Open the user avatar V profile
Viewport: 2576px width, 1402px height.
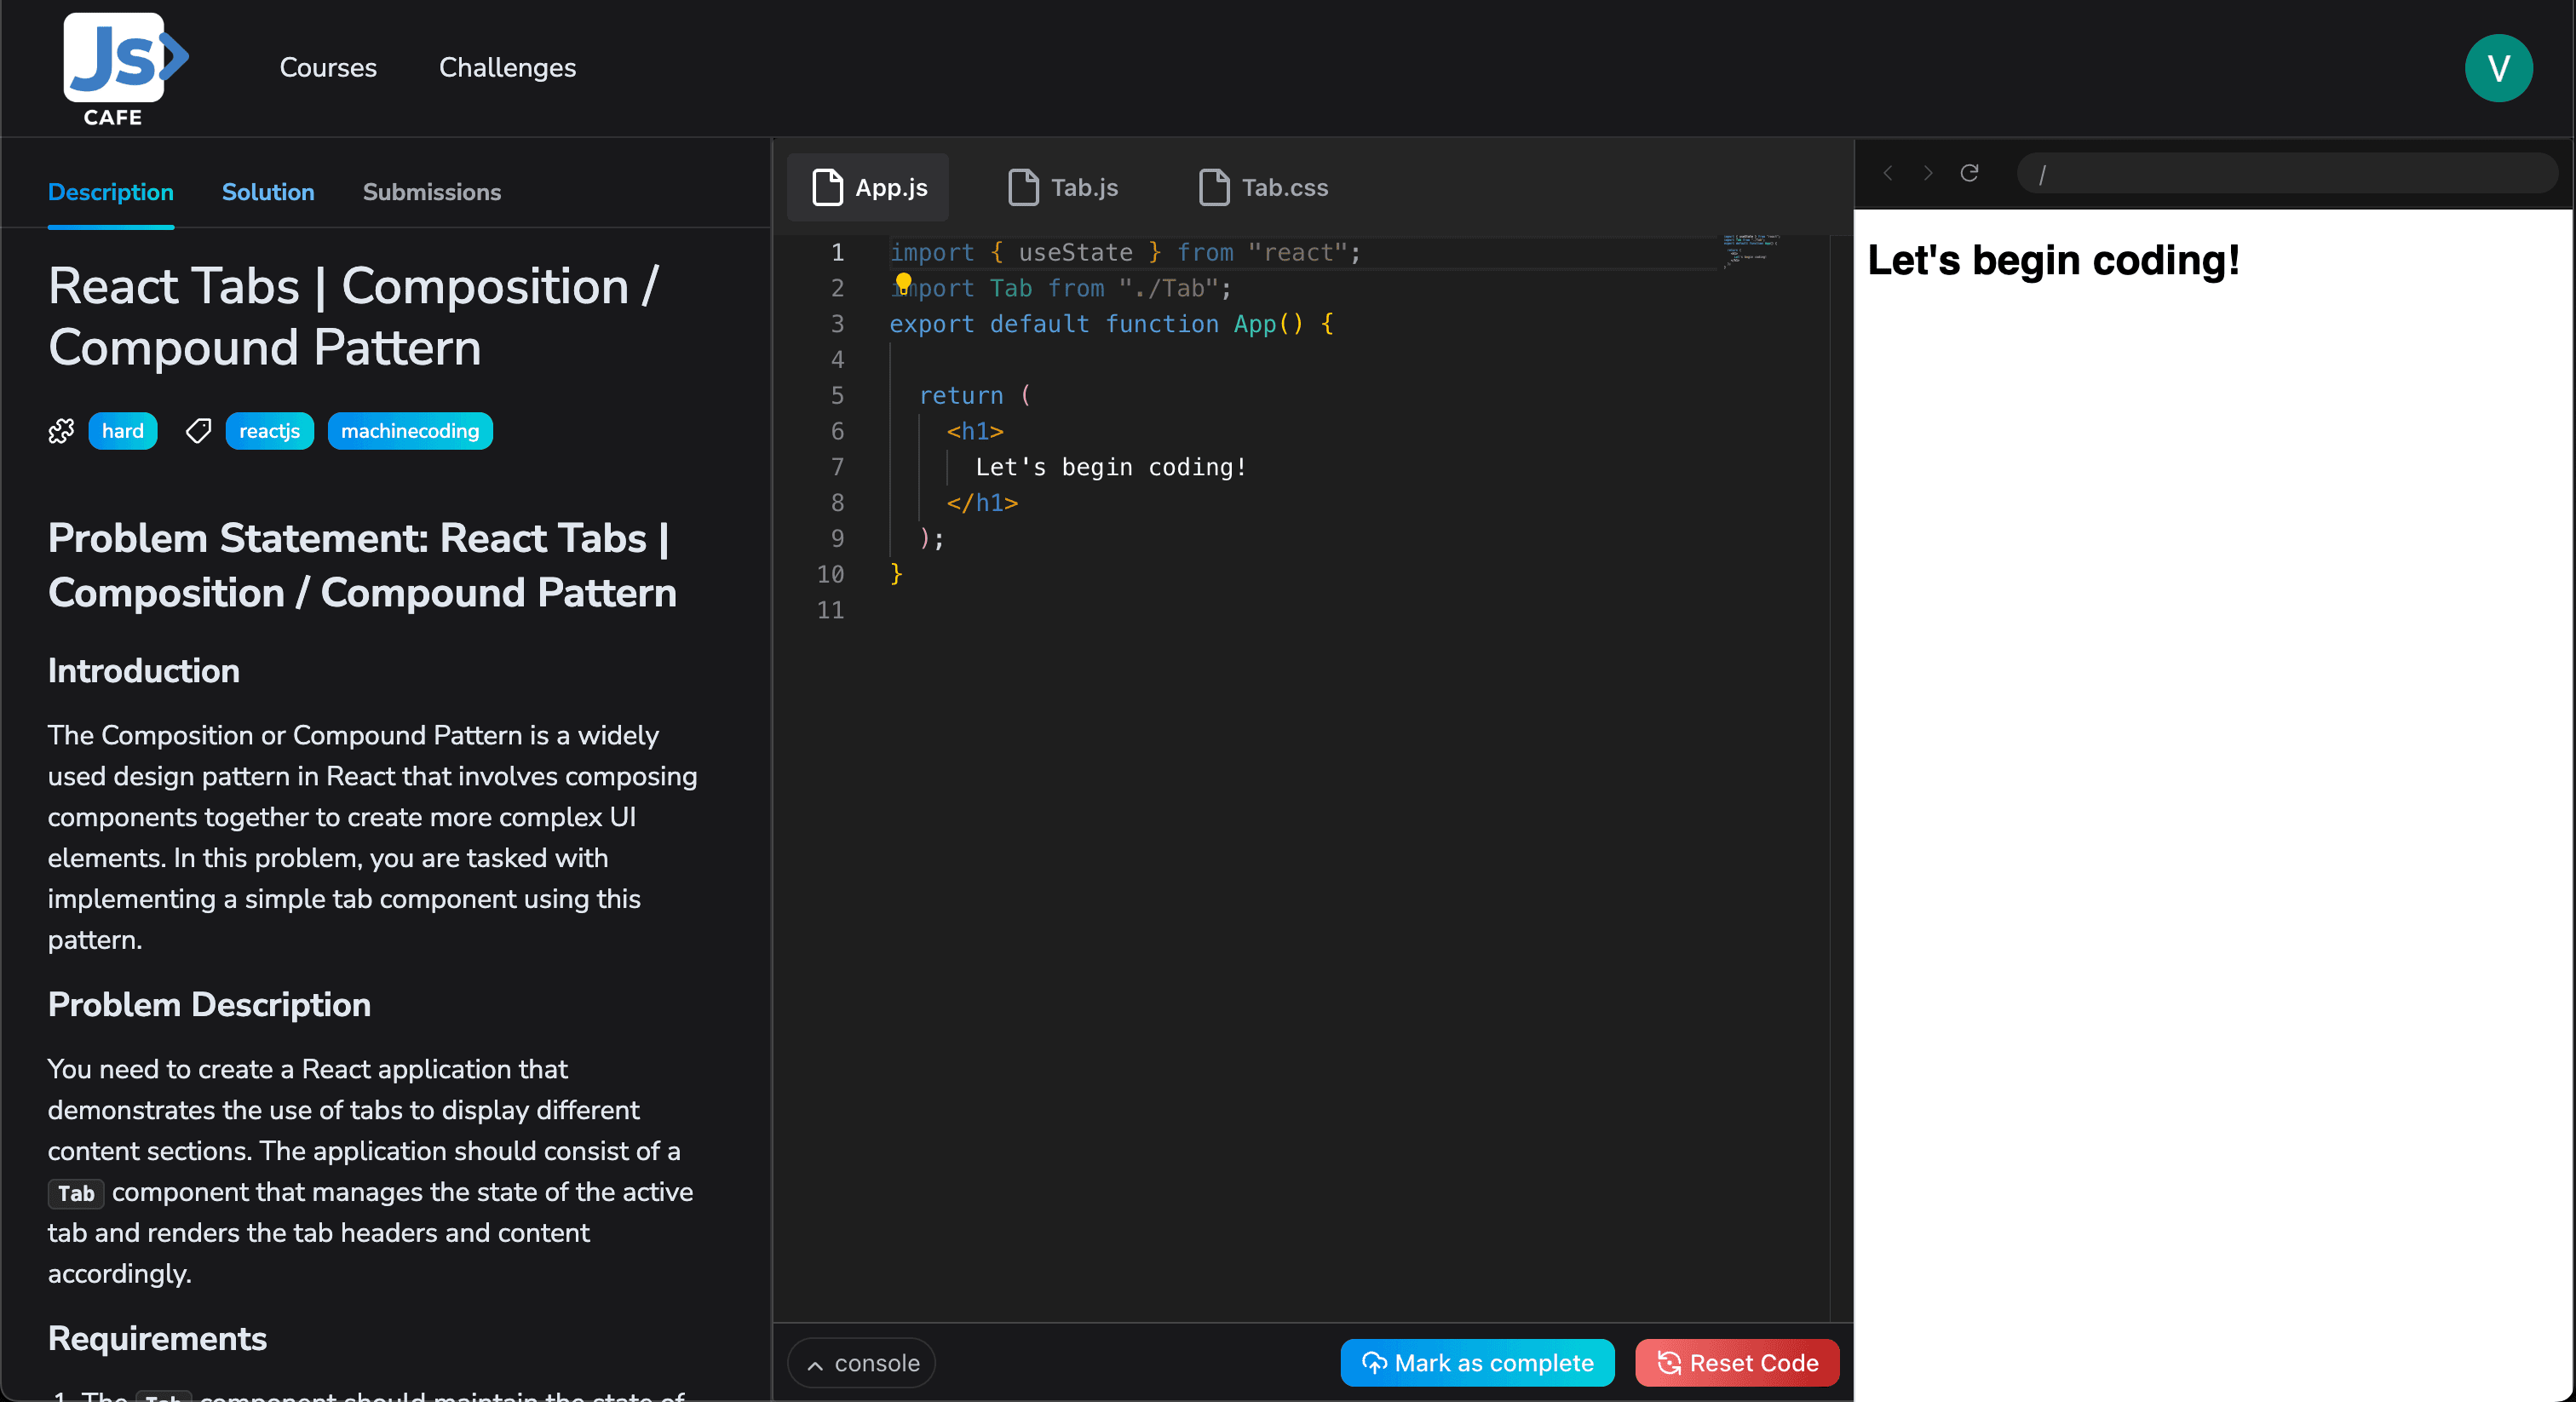2498,67
